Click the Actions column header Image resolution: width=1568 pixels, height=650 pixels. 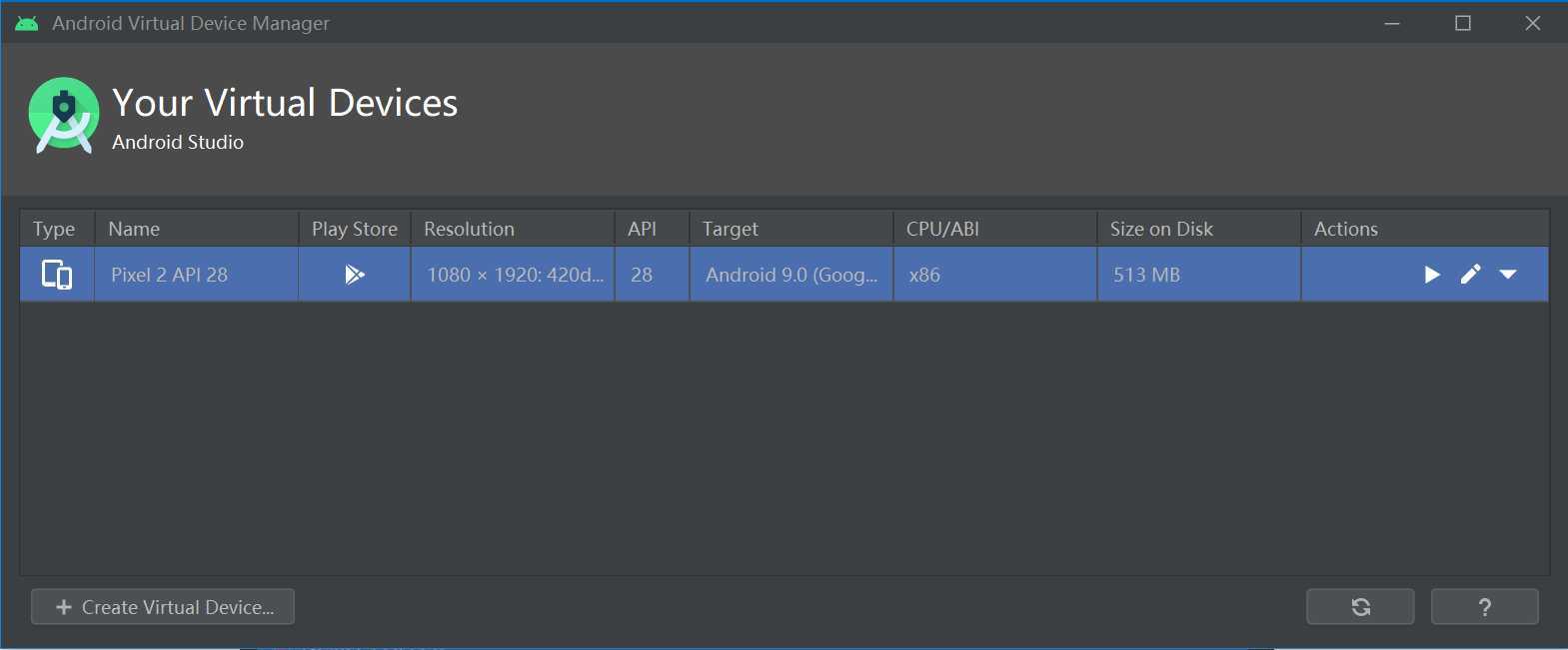tap(1425, 229)
